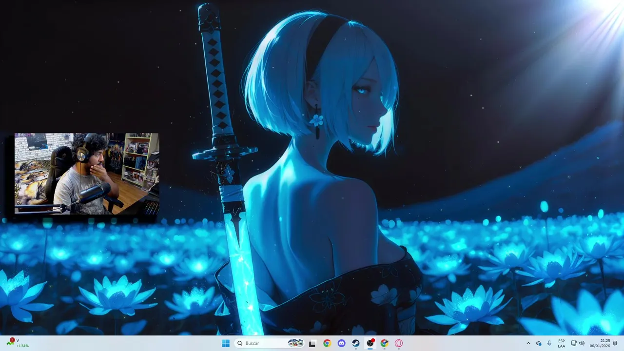Open the network status tray icon
The height and width of the screenshot is (351, 624).
click(x=574, y=343)
